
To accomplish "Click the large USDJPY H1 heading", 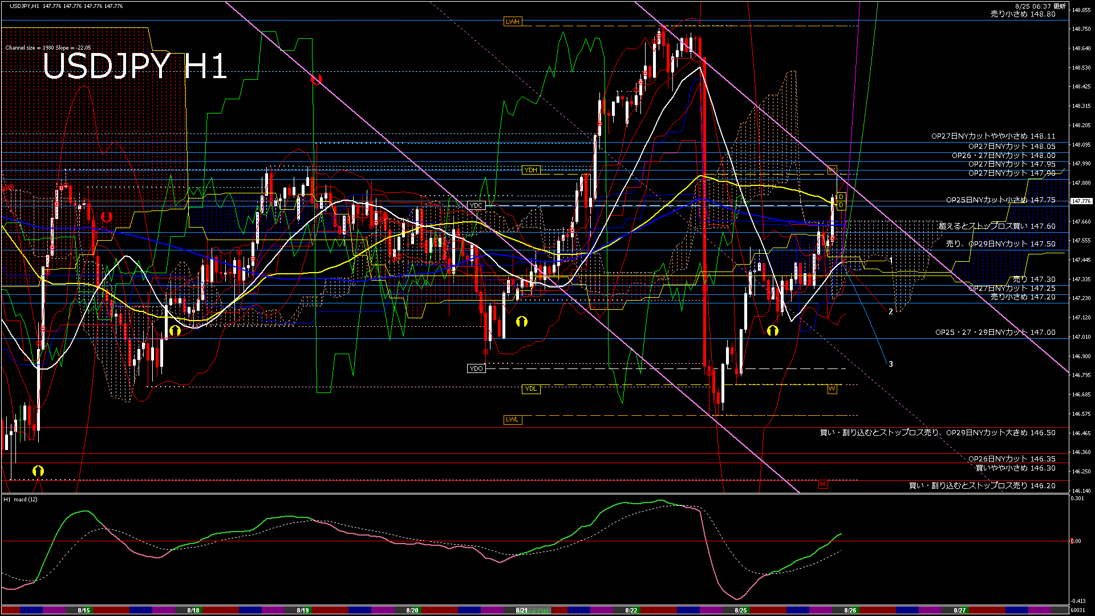I will point(135,67).
